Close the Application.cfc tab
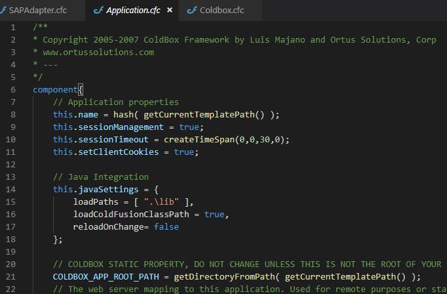The image size is (447, 294). click(170, 10)
